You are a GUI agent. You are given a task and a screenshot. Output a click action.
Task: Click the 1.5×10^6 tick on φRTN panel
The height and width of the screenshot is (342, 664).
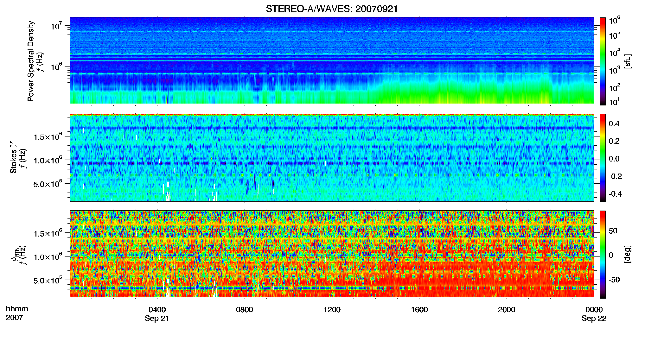[48, 233]
